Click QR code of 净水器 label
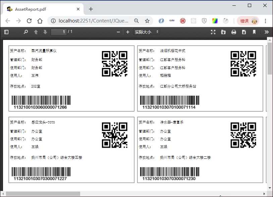The image size is (273, 197). (243, 135)
